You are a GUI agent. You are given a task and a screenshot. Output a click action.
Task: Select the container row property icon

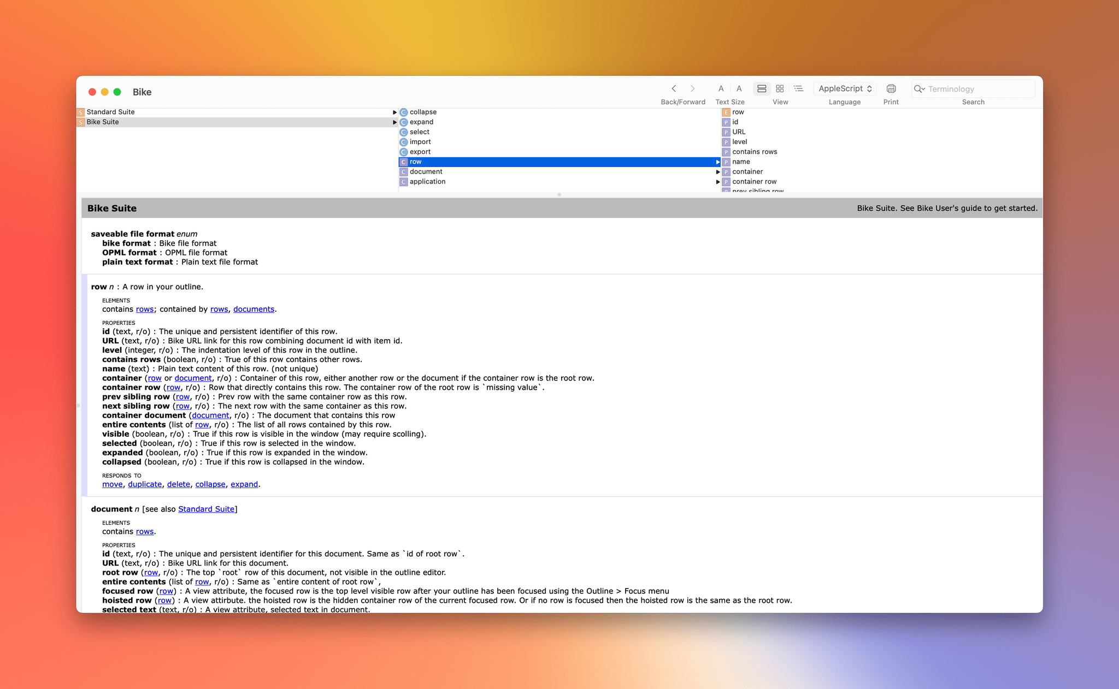pos(726,182)
